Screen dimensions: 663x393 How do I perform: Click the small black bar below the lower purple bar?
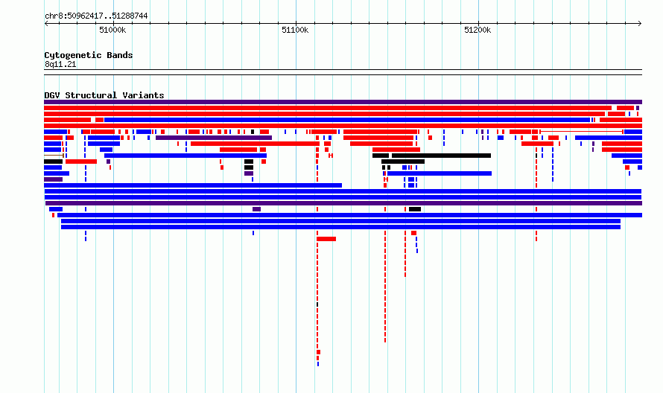(x=415, y=209)
